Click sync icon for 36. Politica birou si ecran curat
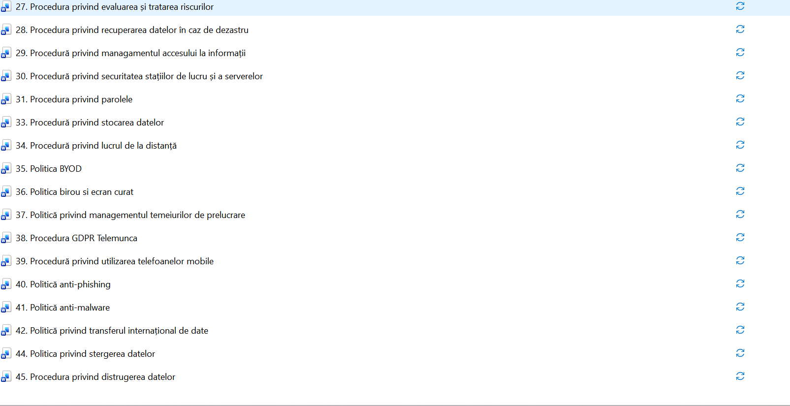 [x=740, y=191]
